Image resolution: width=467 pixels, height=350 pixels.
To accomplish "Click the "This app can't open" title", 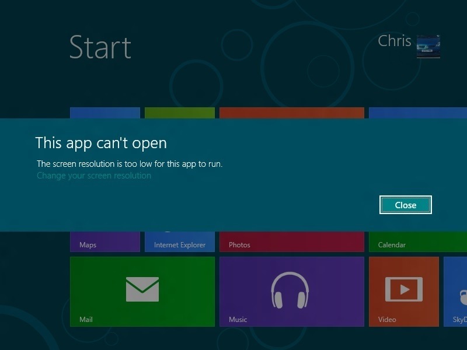I will coord(101,143).
